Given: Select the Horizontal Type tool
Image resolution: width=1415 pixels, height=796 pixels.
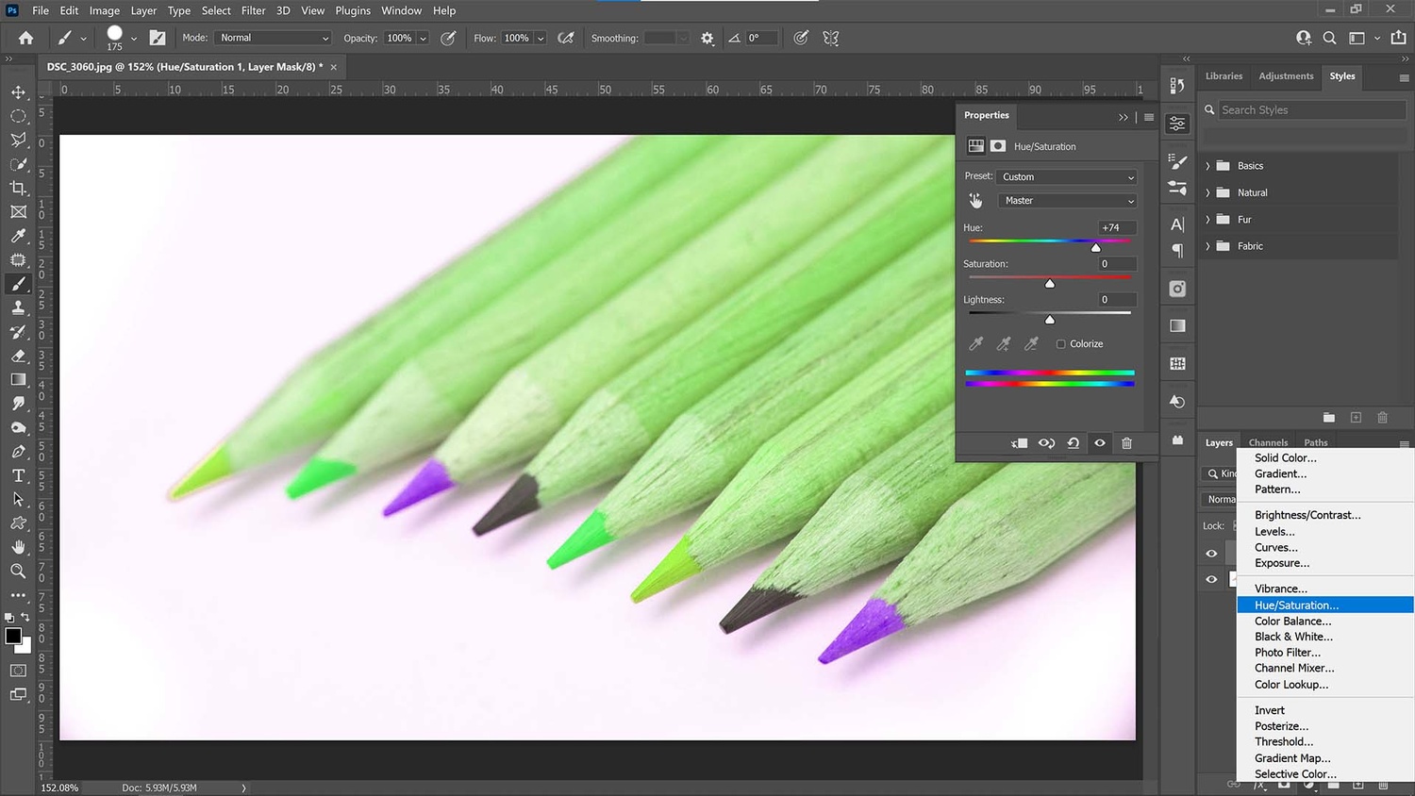Looking at the screenshot, I should click(18, 475).
